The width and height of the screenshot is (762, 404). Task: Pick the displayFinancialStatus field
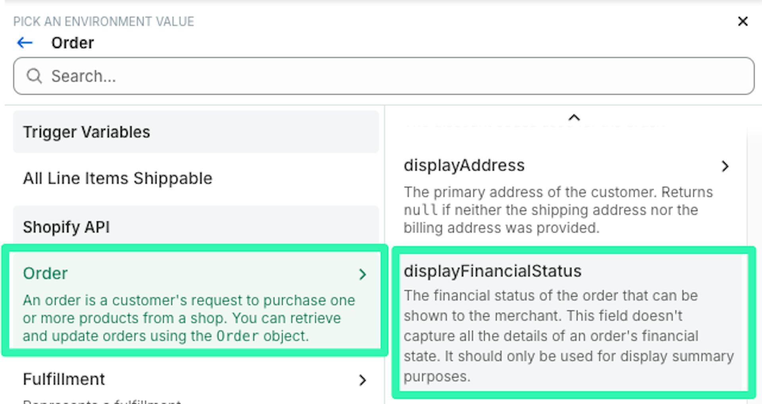point(493,271)
